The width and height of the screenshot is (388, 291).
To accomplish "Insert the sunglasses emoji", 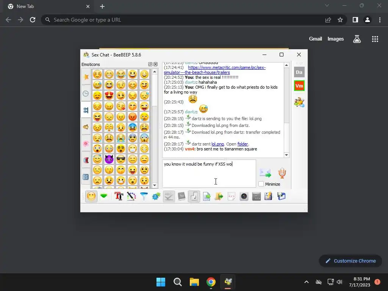I will [121, 159].
